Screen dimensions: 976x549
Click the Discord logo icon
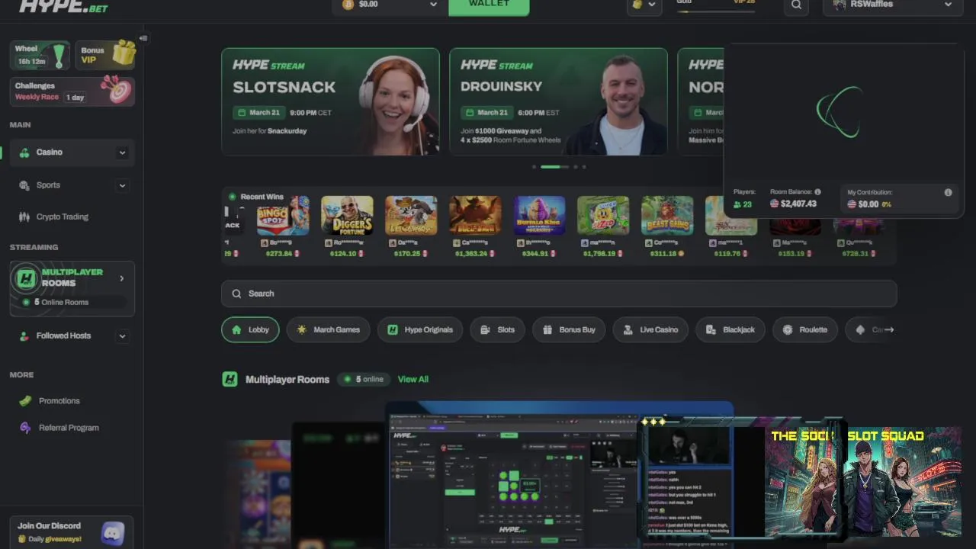click(x=113, y=532)
